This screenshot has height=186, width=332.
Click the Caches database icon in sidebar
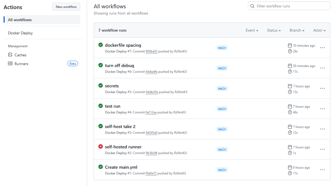(10, 55)
